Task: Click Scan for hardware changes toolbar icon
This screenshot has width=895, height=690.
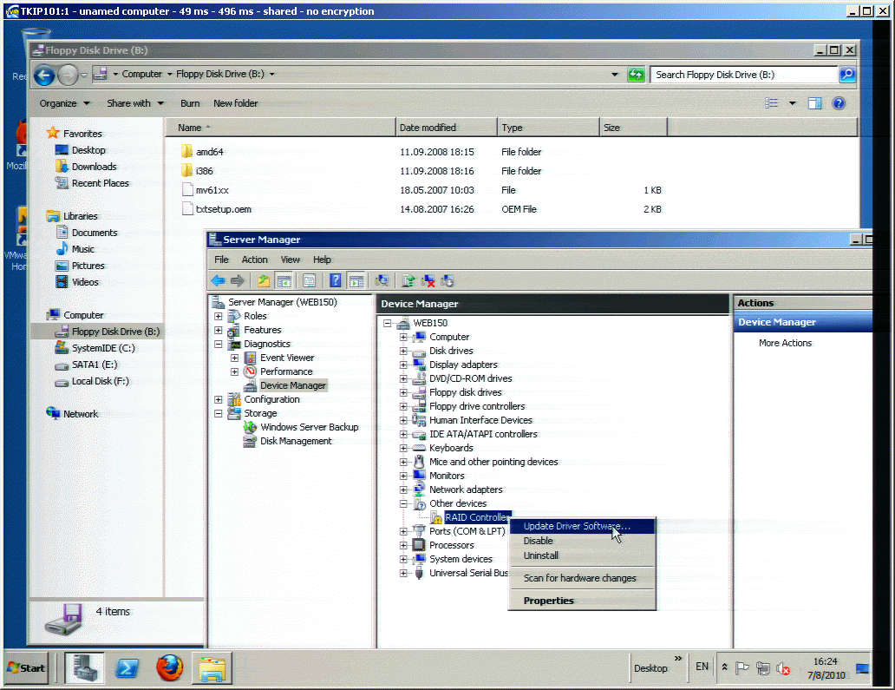Action: tap(382, 280)
